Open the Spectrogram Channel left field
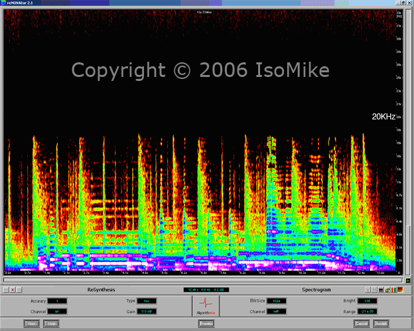 click(277, 312)
